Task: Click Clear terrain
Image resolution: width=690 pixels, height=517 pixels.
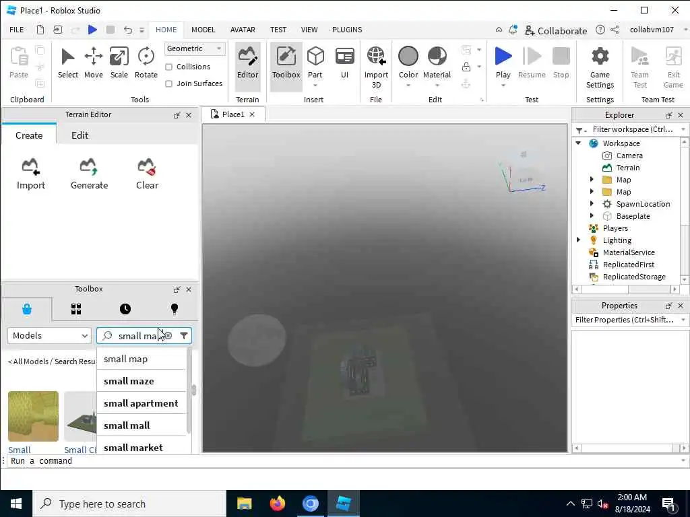Action: pyautogui.click(x=147, y=174)
